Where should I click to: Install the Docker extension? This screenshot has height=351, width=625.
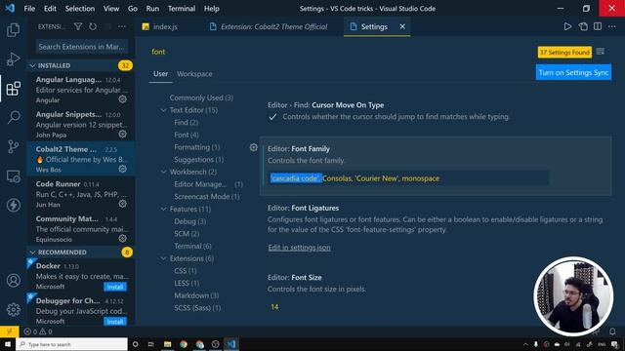pos(115,287)
